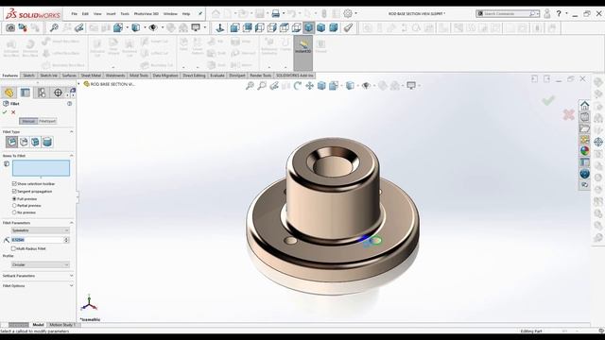The width and height of the screenshot is (605, 340).
Task: Select the FilletXpert mode button
Action: click(x=47, y=121)
